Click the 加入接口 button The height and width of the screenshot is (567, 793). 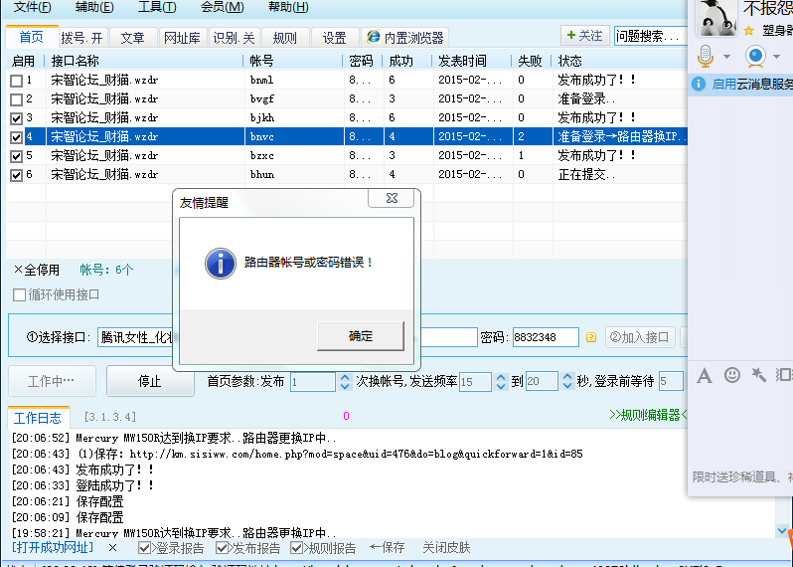point(640,337)
